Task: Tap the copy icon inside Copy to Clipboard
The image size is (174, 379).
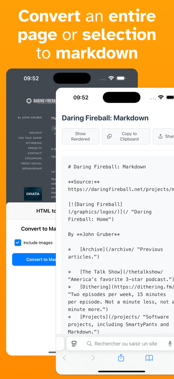Action: click(109, 136)
